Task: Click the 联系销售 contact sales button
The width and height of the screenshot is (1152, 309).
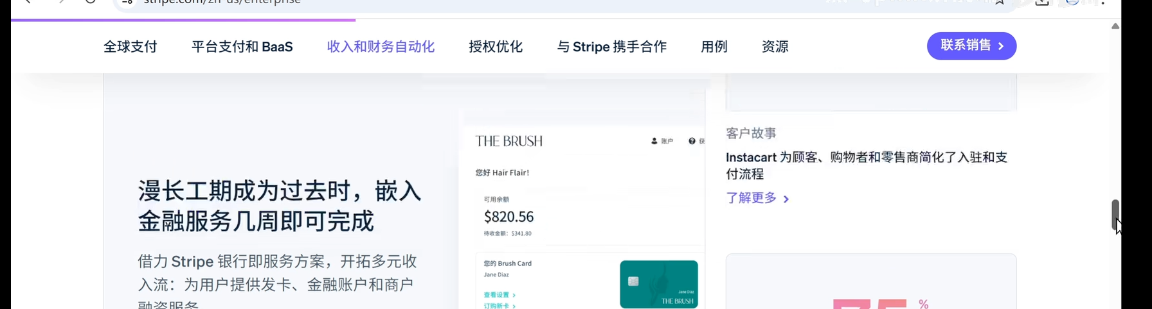Action: pos(971,46)
